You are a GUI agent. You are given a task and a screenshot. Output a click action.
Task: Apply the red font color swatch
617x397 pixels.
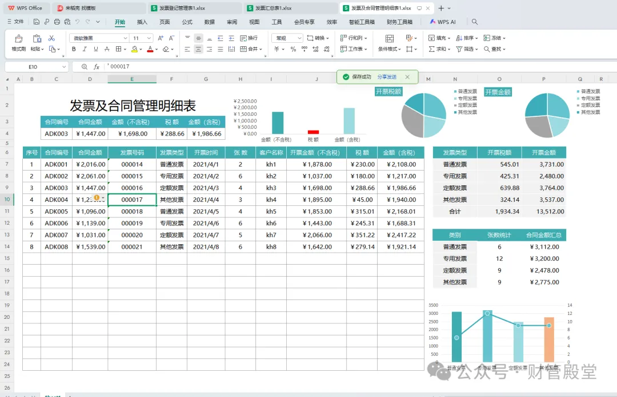[x=150, y=49]
